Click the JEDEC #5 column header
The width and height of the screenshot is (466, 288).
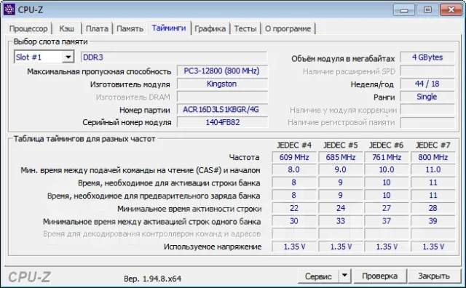(x=340, y=145)
